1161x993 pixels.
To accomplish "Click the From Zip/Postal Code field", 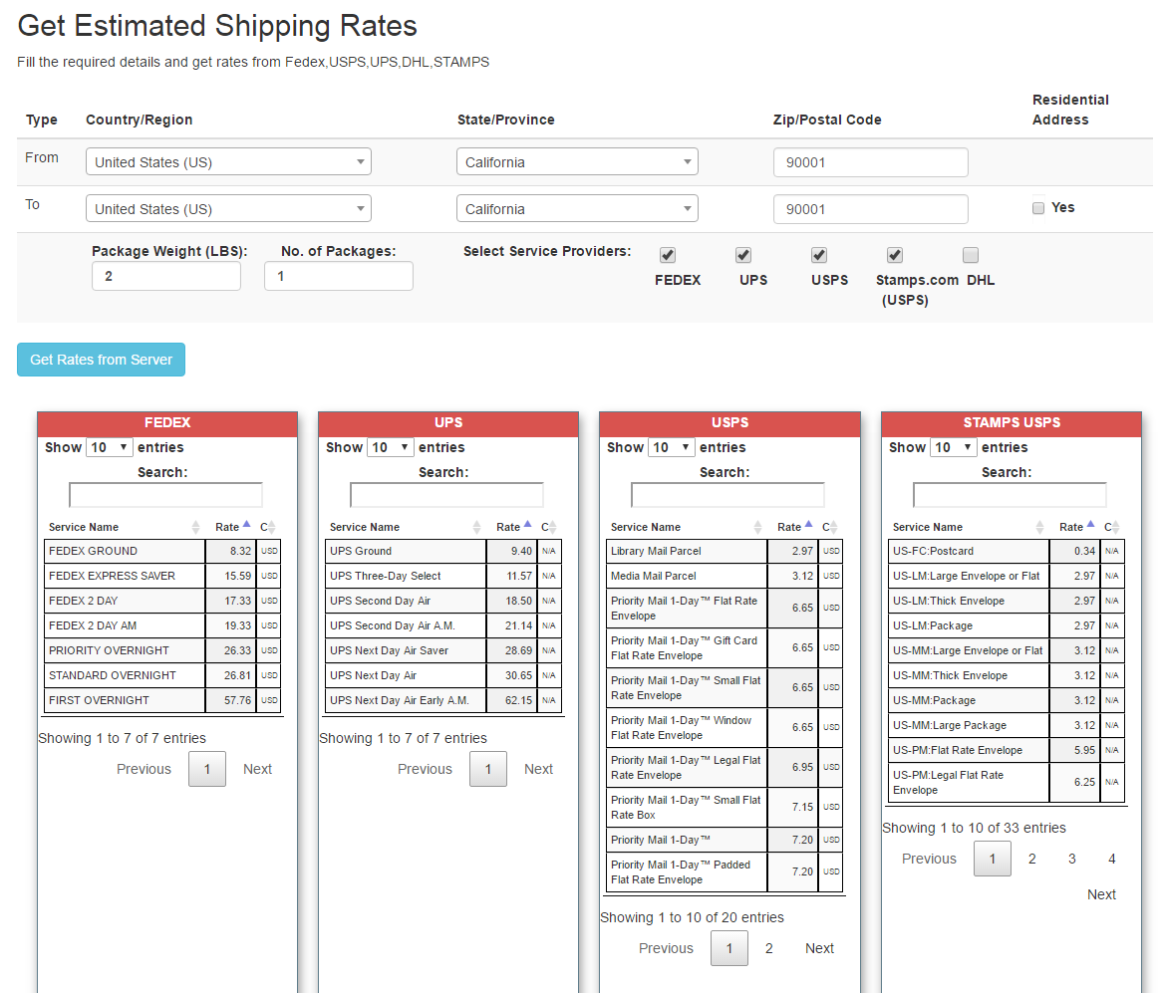I will pyautogui.click(x=871, y=162).
